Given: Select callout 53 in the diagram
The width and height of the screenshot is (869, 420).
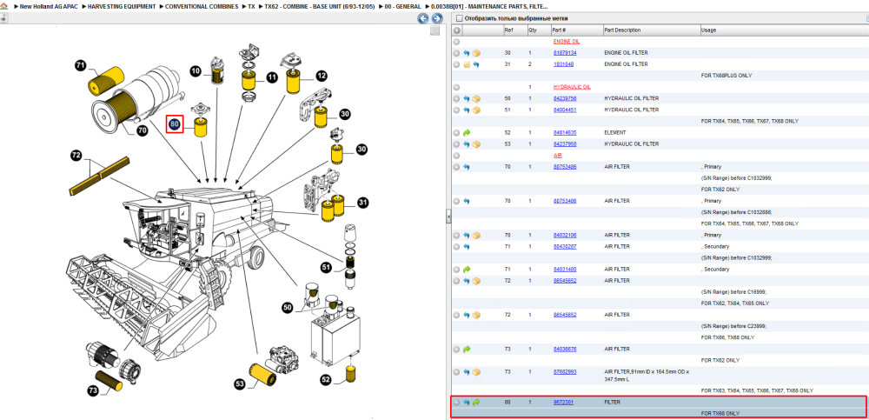Looking at the screenshot, I should click(x=240, y=383).
